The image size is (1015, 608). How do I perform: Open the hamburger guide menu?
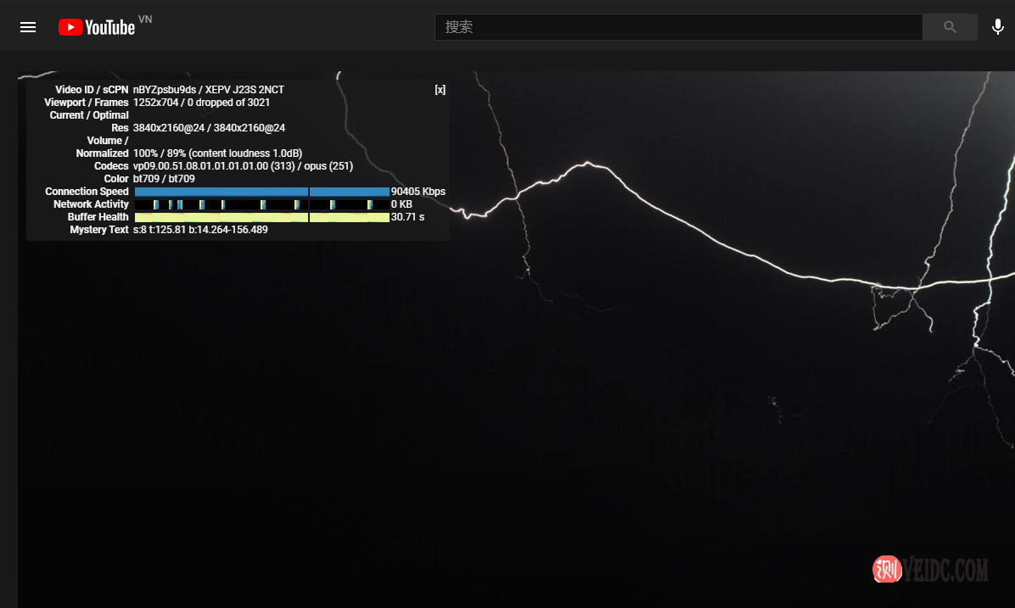coord(28,27)
